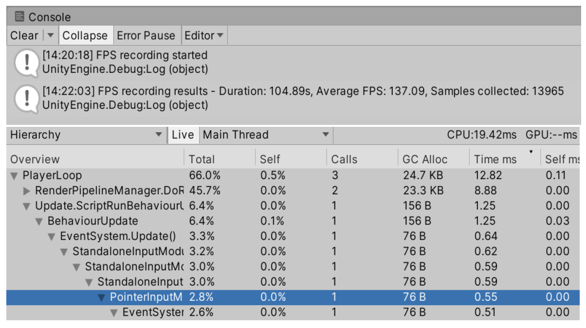Screen dimensions: 586x328
Task: Select the Console tab
Action: point(43,17)
